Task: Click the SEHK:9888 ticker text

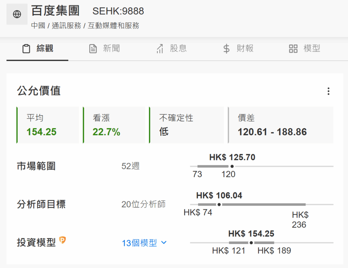Action: click(x=118, y=11)
